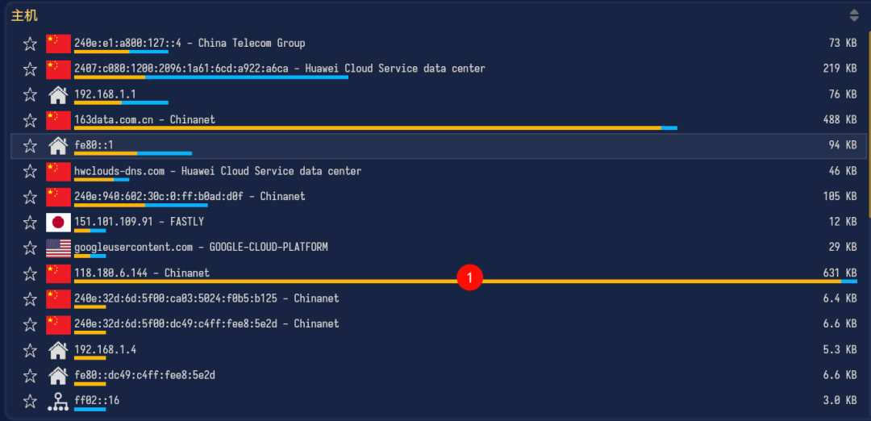Select 240e:e1:a800:127::4 China Telecom entry
This screenshot has width=871, height=421.
click(439, 44)
